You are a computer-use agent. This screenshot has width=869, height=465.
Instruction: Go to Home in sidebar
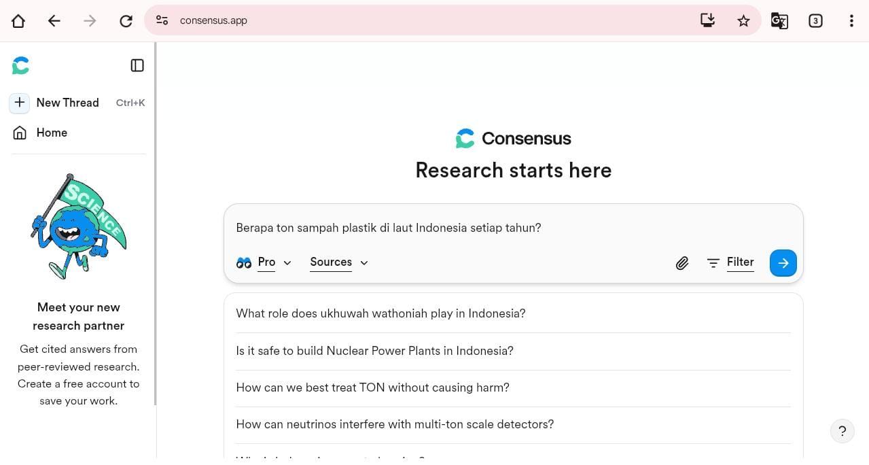51,133
